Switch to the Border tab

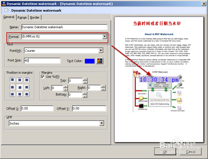[x=35, y=17]
